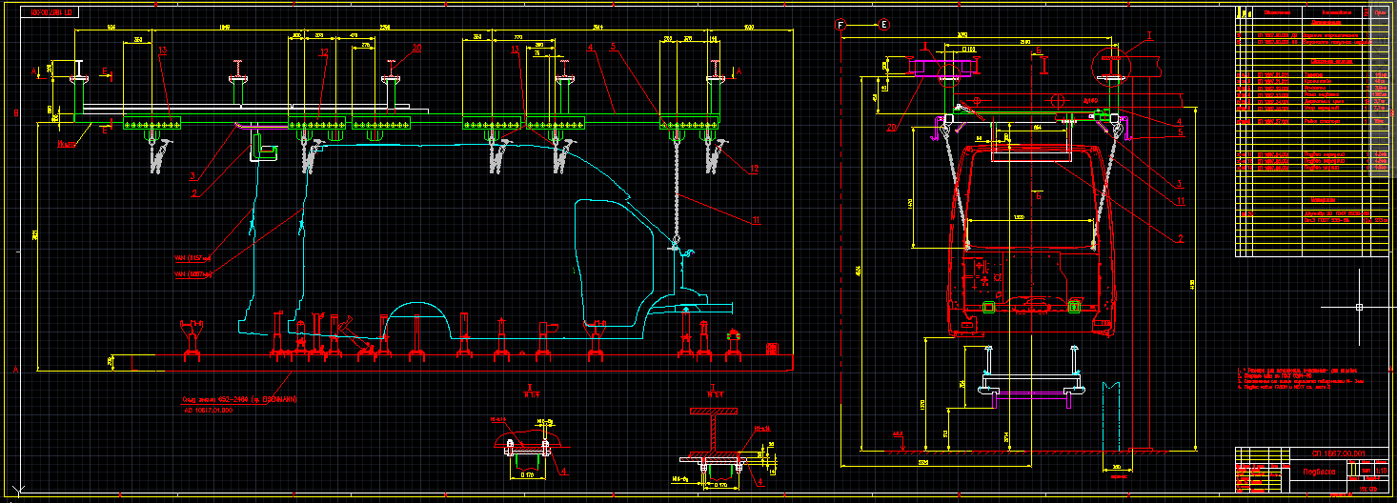
Task: Click the circled axis marker F
Action: pos(840,25)
